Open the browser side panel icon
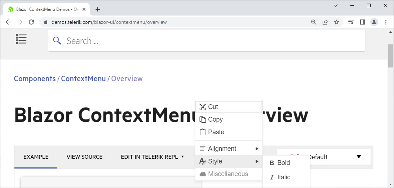The width and height of the screenshot is (394, 188). (363, 22)
